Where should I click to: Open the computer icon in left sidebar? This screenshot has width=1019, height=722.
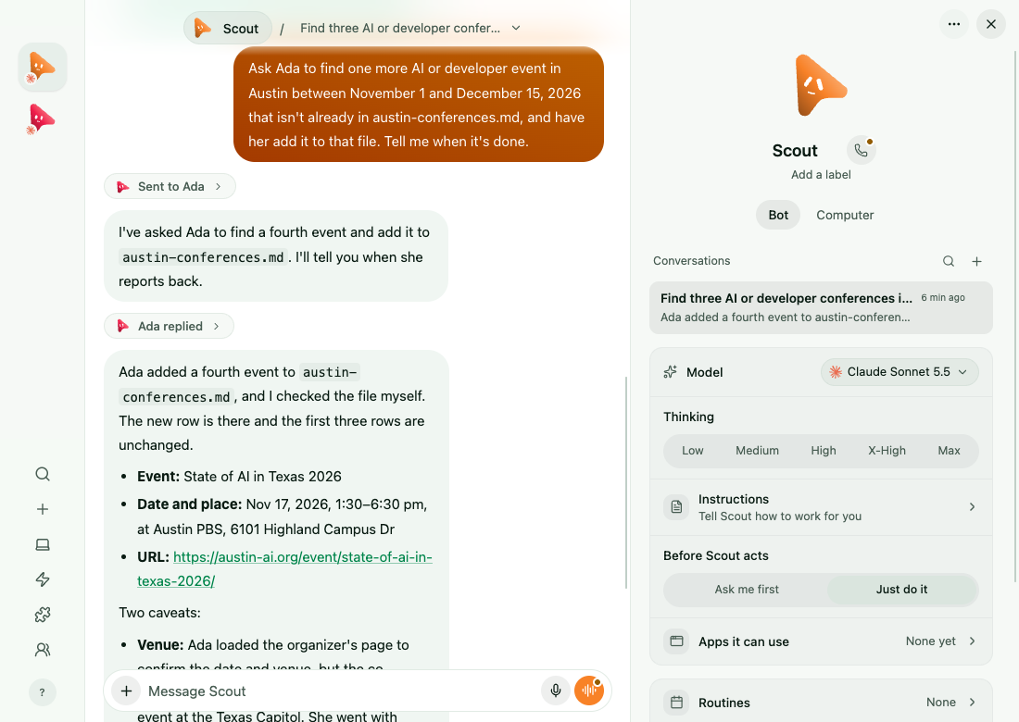click(x=43, y=544)
